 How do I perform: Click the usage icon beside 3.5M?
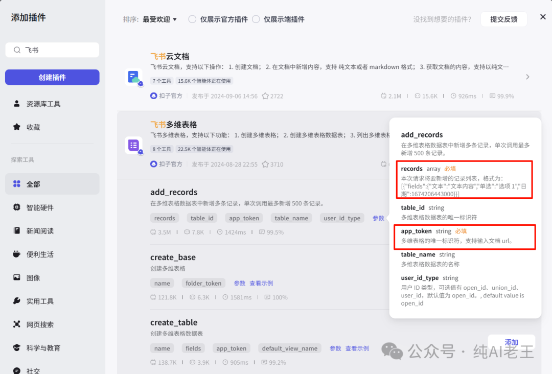click(153, 232)
